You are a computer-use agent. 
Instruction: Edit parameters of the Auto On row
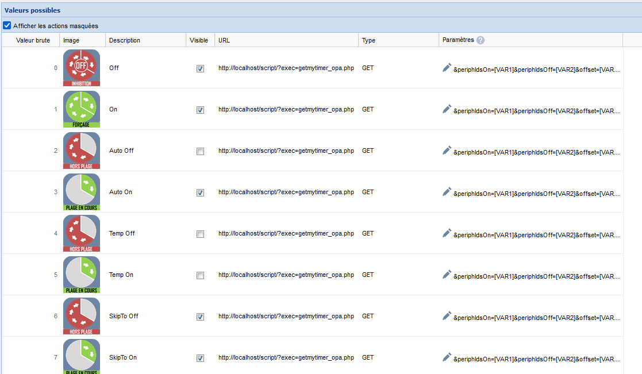[447, 192]
